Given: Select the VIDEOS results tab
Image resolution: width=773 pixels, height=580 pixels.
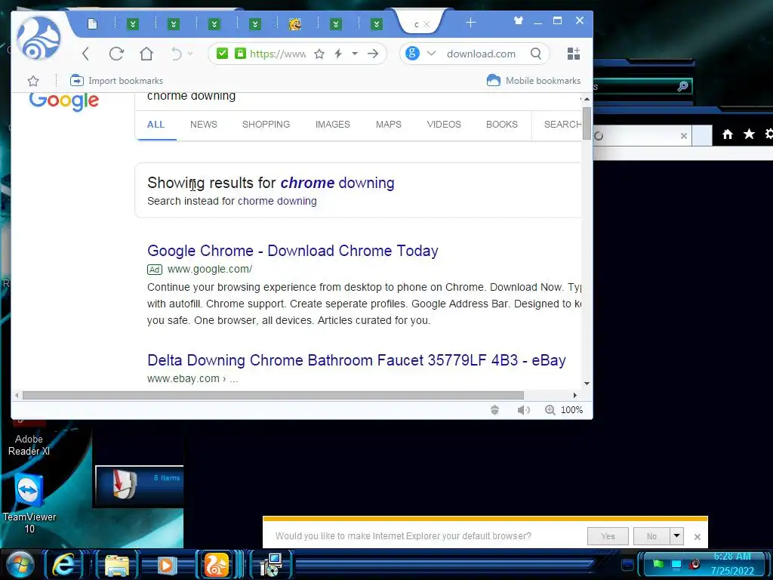Looking at the screenshot, I should coord(444,125).
